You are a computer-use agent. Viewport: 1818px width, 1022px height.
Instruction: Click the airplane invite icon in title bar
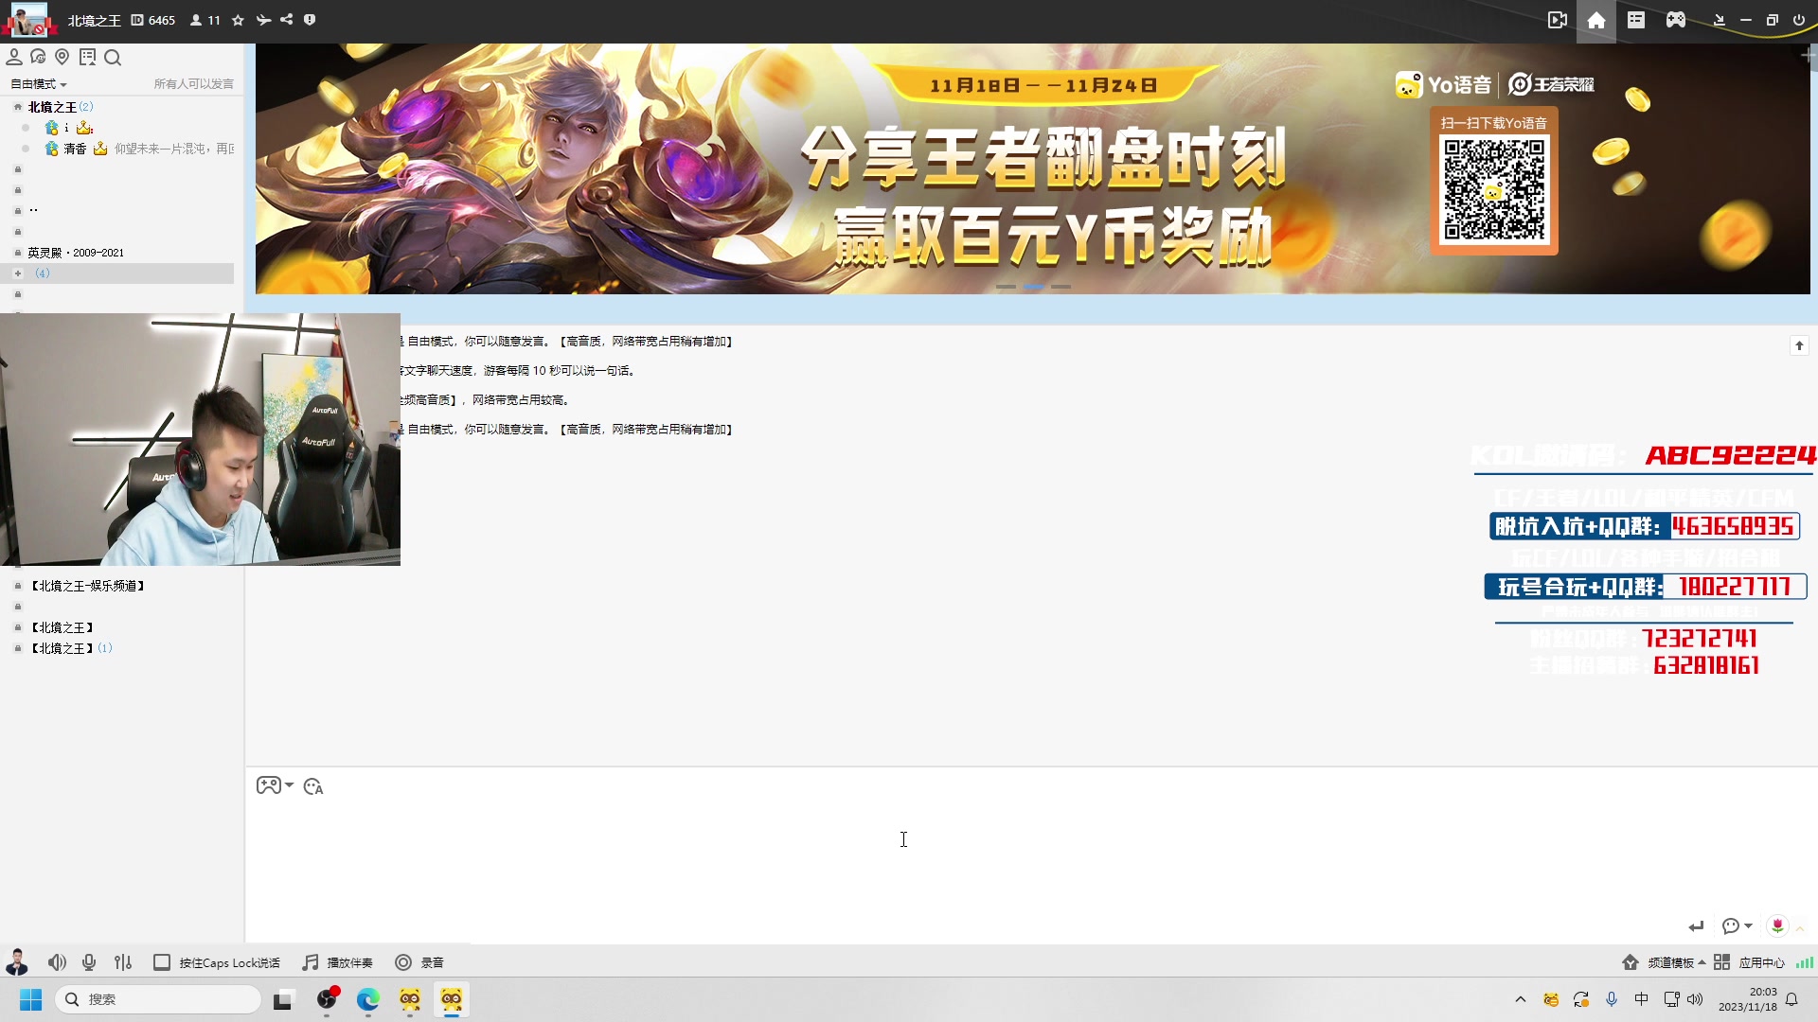click(x=263, y=20)
